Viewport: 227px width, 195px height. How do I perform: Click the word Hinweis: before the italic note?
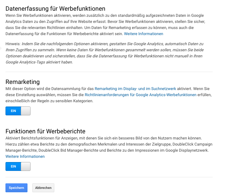click(13, 44)
